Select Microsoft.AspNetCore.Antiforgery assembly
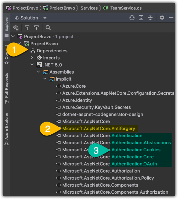178x199 pixels. [99, 129]
